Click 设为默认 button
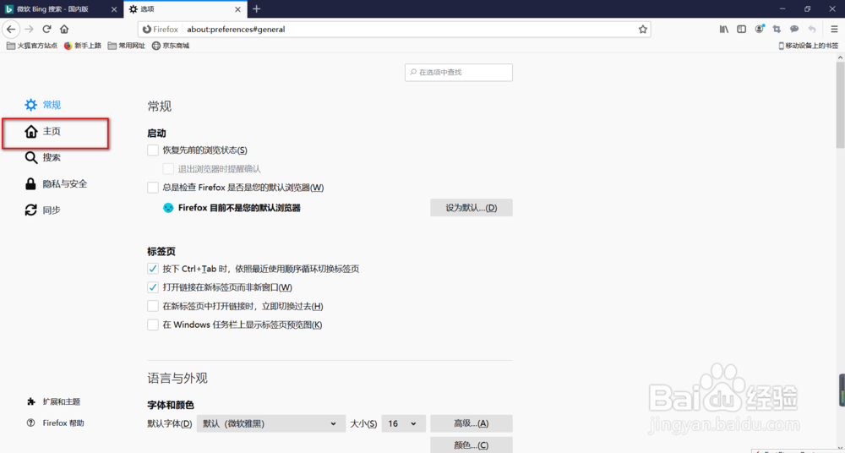Image resolution: width=845 pixels, height=453 pixels. 471,208
